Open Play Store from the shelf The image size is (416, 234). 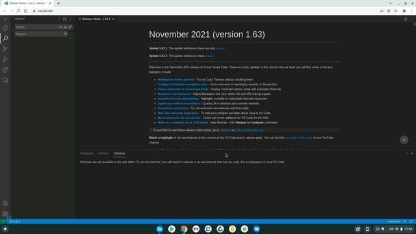172,229
